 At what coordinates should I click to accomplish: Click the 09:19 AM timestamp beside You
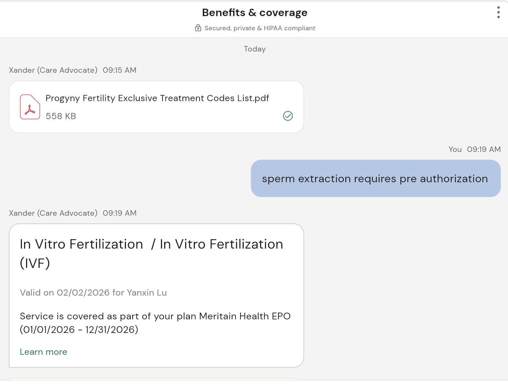tap(484, 149)
